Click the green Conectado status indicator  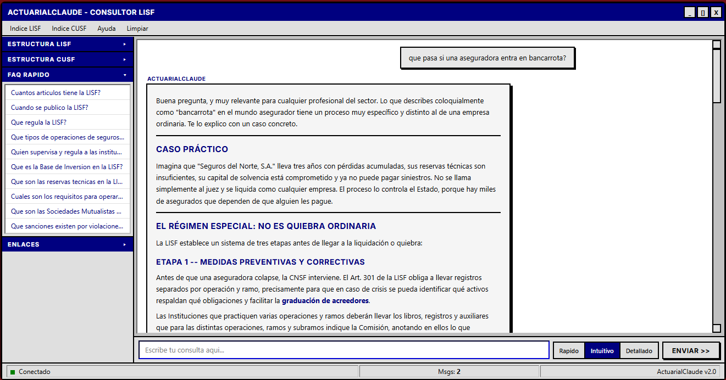pyautogui.click(x=13, y=372)
